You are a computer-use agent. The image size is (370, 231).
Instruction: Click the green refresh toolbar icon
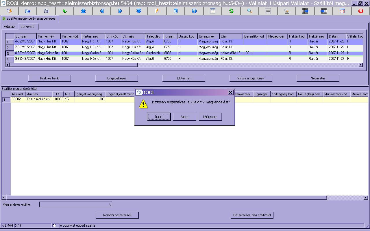231,11
